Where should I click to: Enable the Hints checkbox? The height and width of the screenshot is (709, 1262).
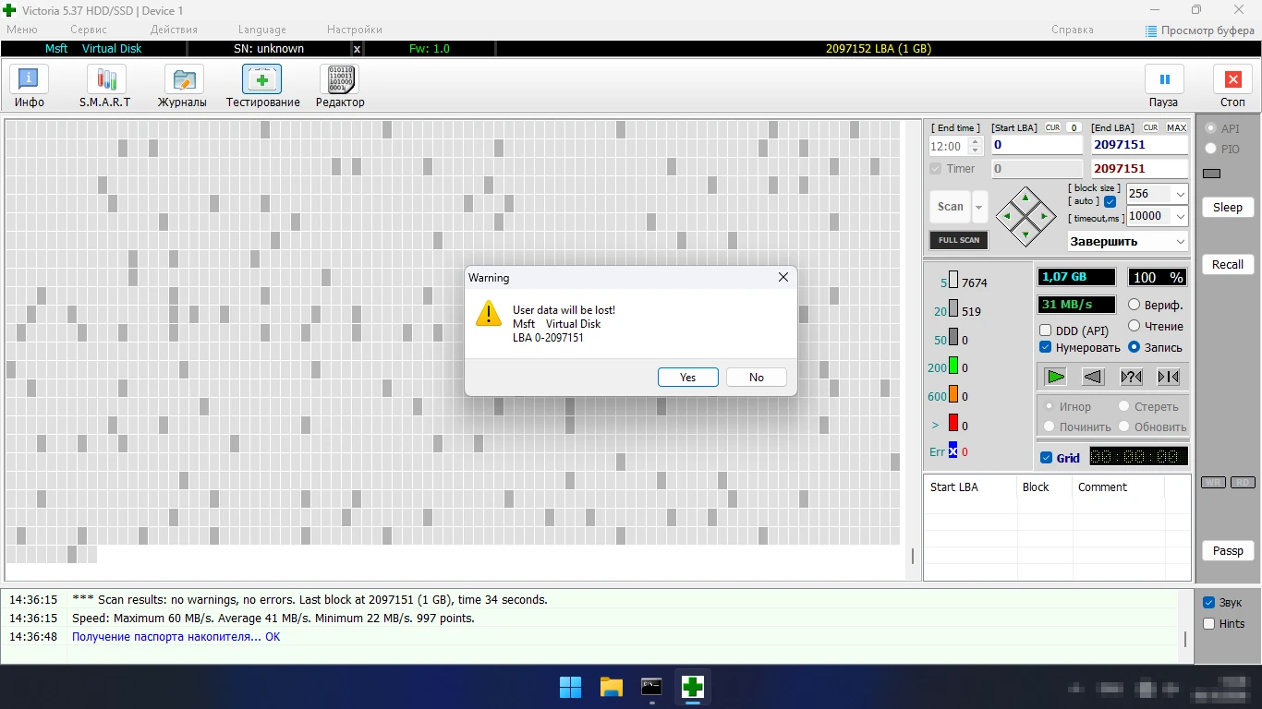[1208, 624]
